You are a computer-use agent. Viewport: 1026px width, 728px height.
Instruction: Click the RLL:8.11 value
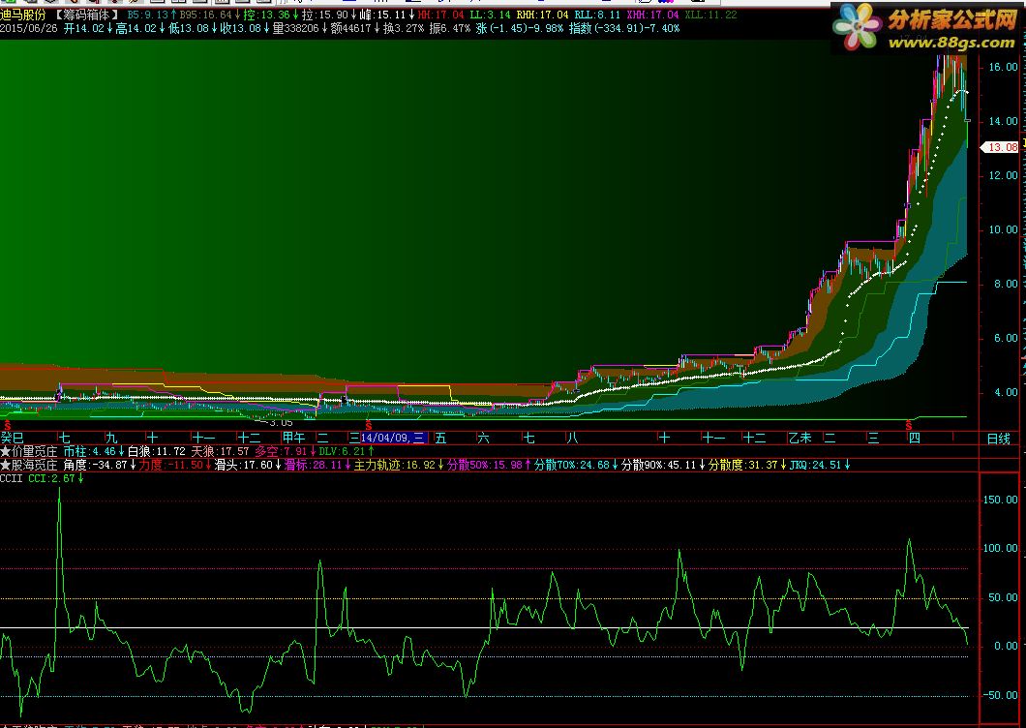[597, 15]
